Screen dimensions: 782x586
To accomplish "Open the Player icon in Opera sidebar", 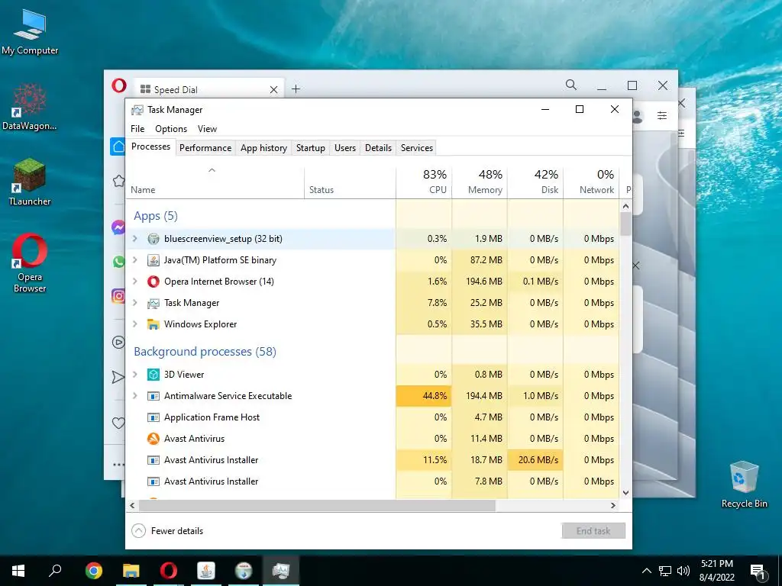I will (118, 343).
